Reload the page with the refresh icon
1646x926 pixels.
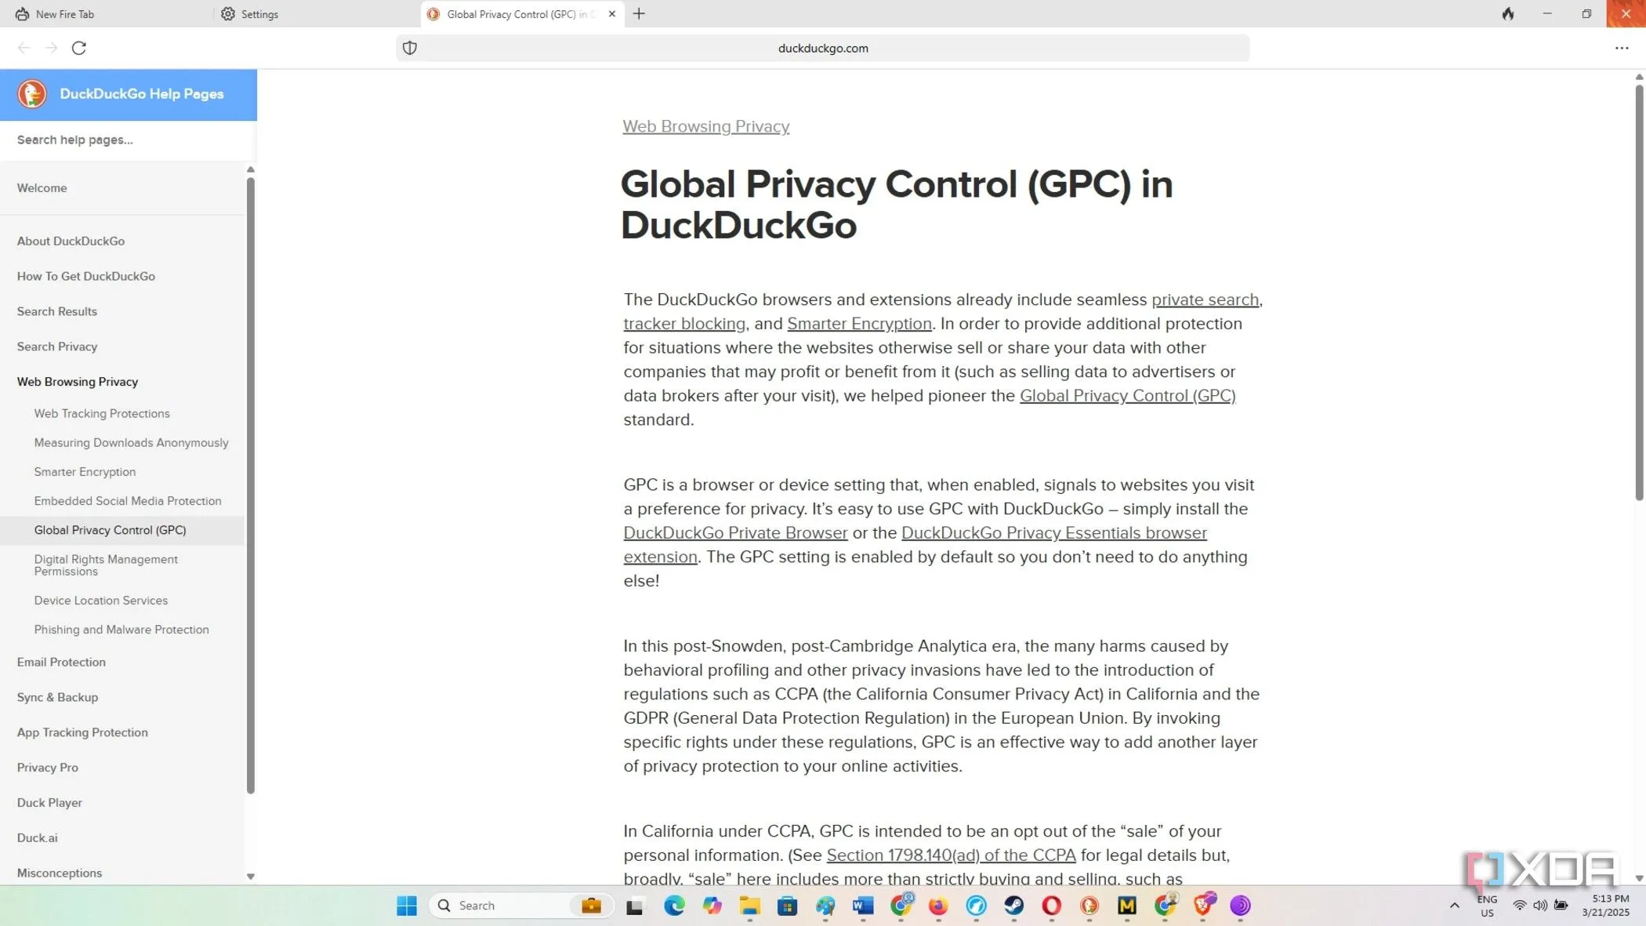[79, 48]
